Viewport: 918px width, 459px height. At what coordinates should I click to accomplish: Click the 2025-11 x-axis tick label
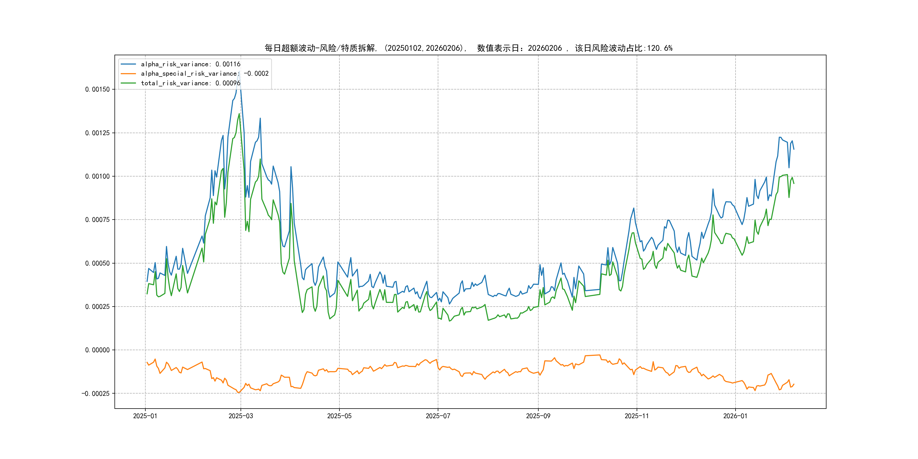[x=637, y=416]
